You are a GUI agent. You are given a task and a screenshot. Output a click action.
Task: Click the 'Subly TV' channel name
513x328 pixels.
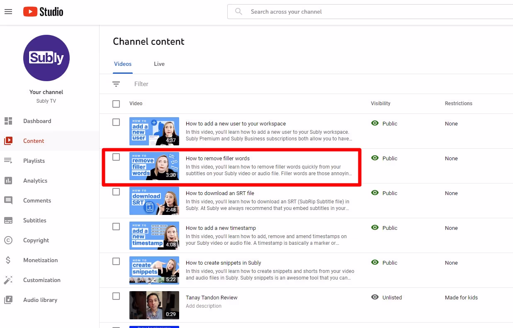46,101
